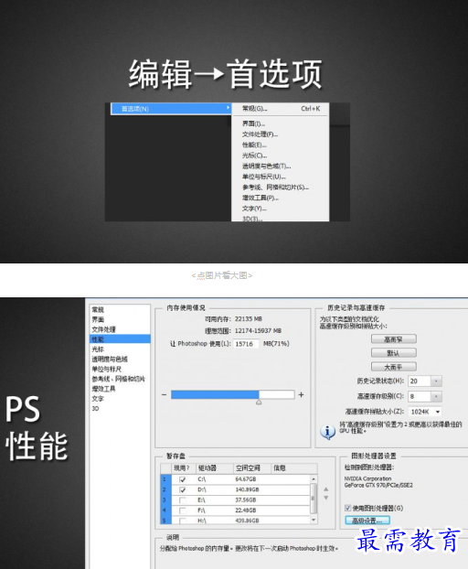Screen dimensions: 468x569
Task: Click the scratch disk list scroll-down arrow
Action: click(314, 520)
